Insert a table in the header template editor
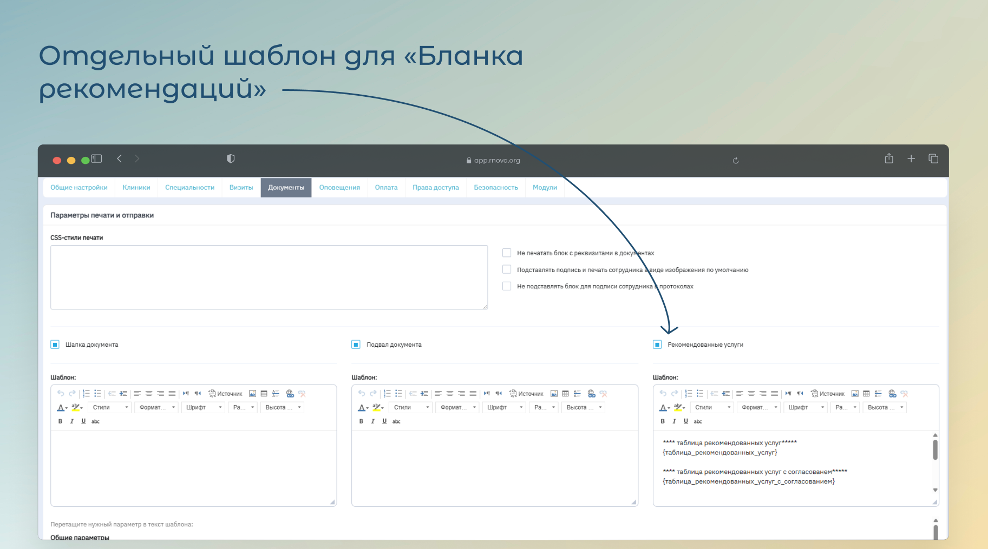This screenshot has height=549, width=988. [264, 394]
